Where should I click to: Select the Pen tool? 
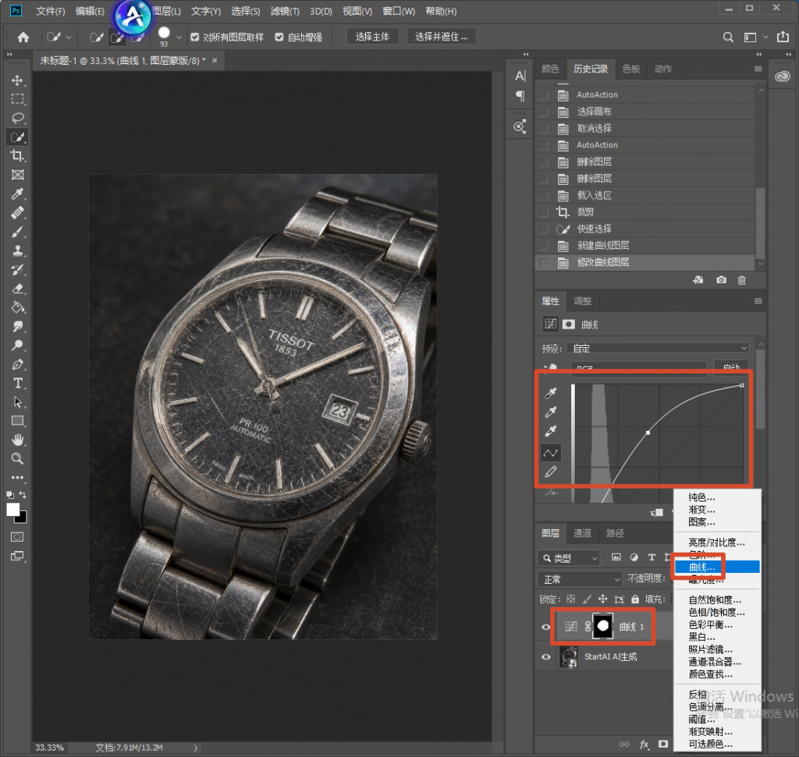click(17, 364)
